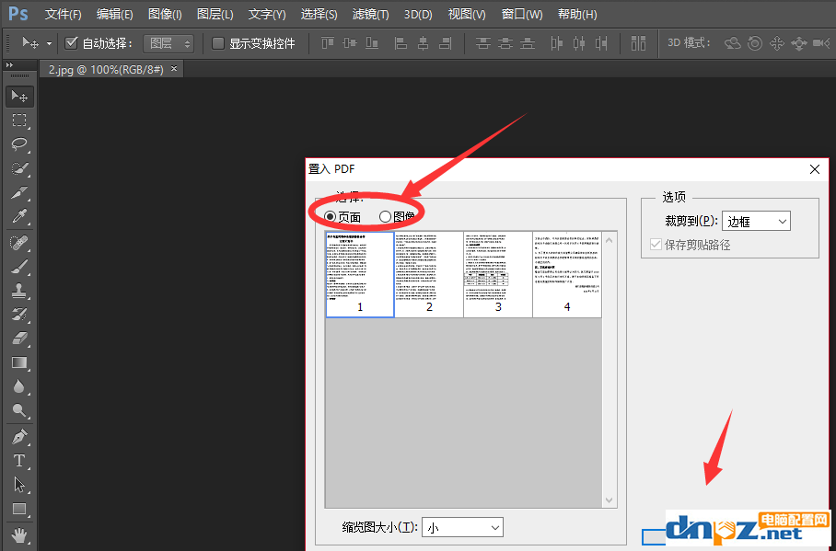Click the Align Horizontal Centers icon
This screenshot has height=551, width=836.
(423, 42)
